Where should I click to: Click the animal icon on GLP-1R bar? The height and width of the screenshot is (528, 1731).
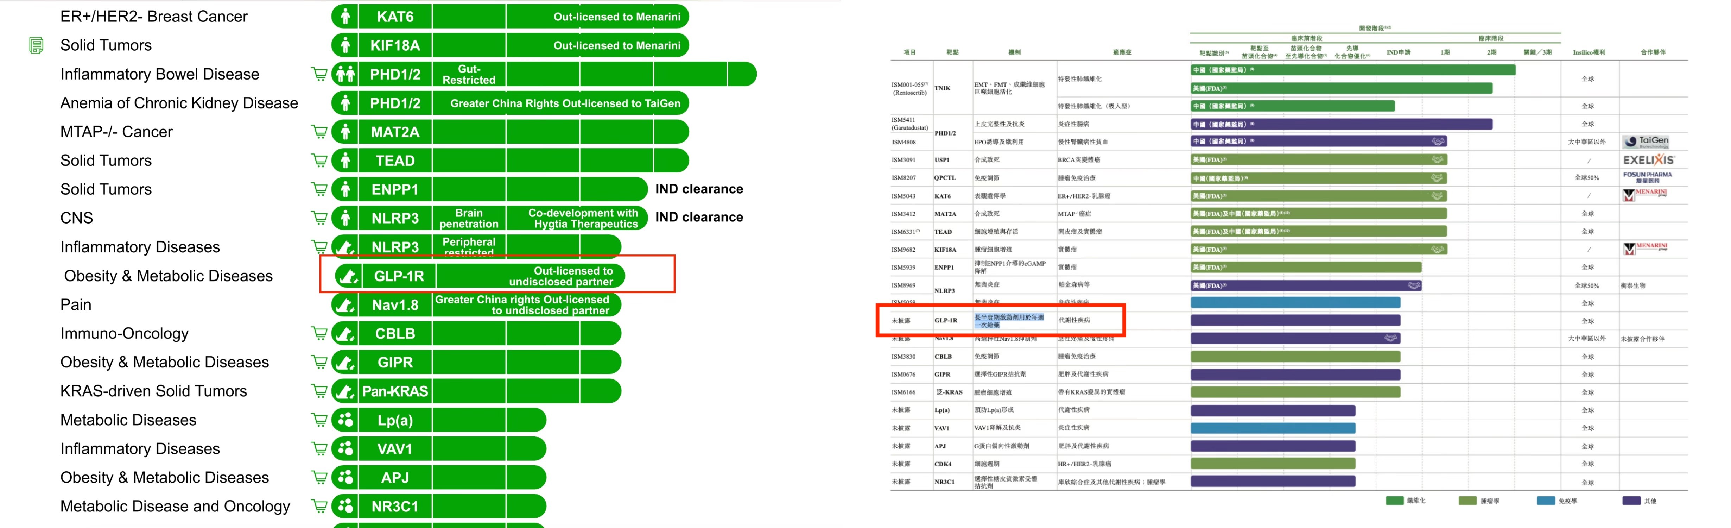tap(348, 276)
